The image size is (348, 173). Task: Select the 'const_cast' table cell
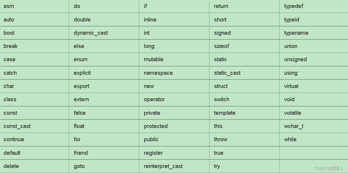click(34, 126)
